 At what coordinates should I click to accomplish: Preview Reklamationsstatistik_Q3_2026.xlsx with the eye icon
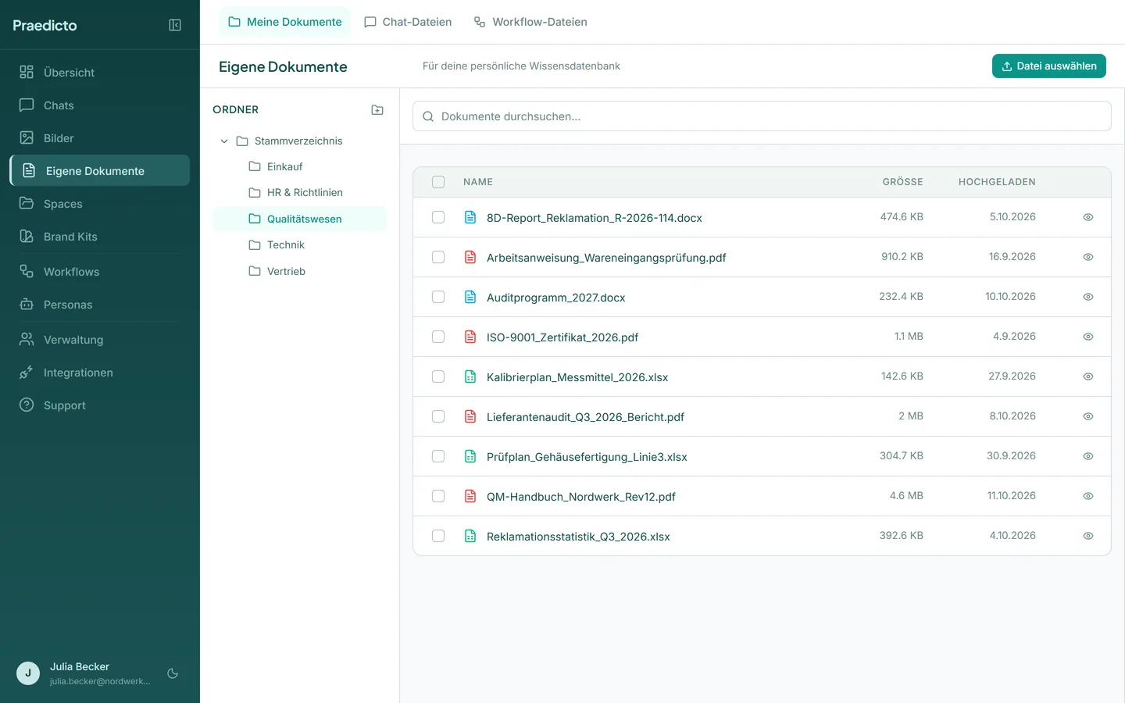1087,536
